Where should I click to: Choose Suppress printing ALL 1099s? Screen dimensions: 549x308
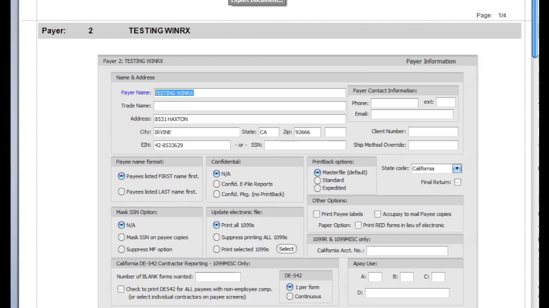217,237
